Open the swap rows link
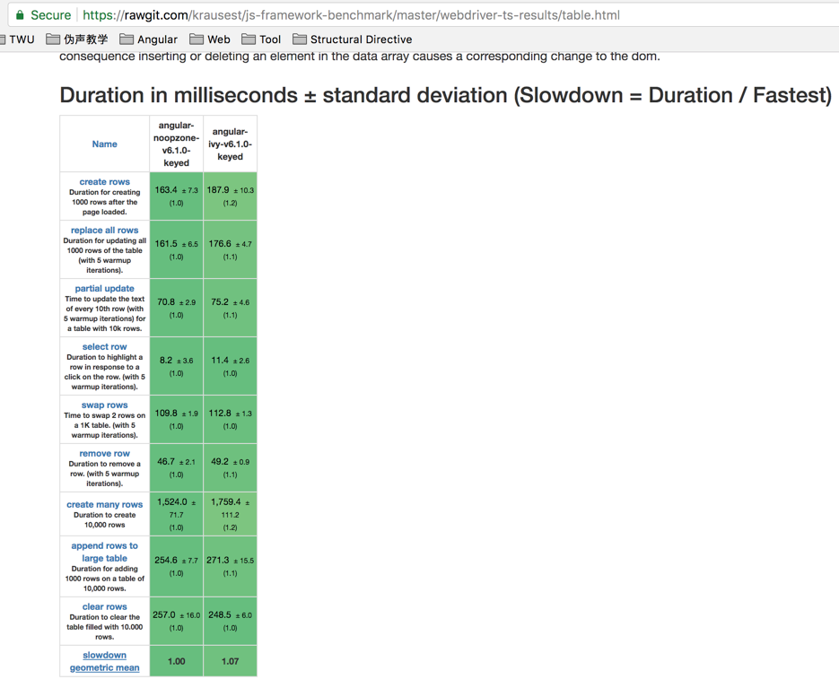Image resolution: width=839 pixels, height=688 pixels. (x=104, y=405)
